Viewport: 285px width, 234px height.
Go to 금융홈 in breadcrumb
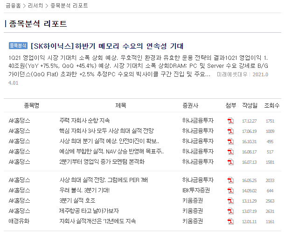click(13, 6)
